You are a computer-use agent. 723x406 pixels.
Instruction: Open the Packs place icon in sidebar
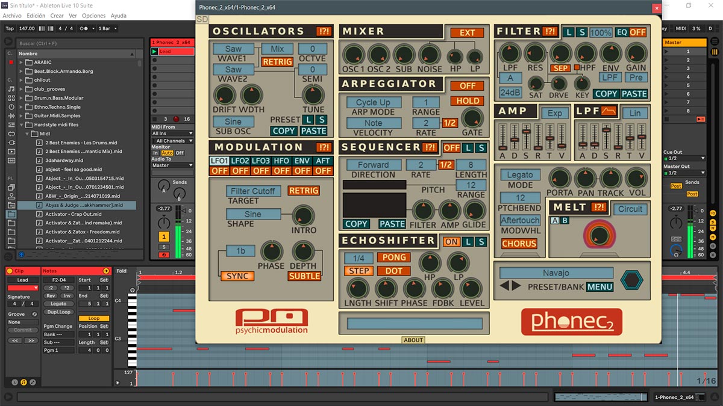click(11, 187)
